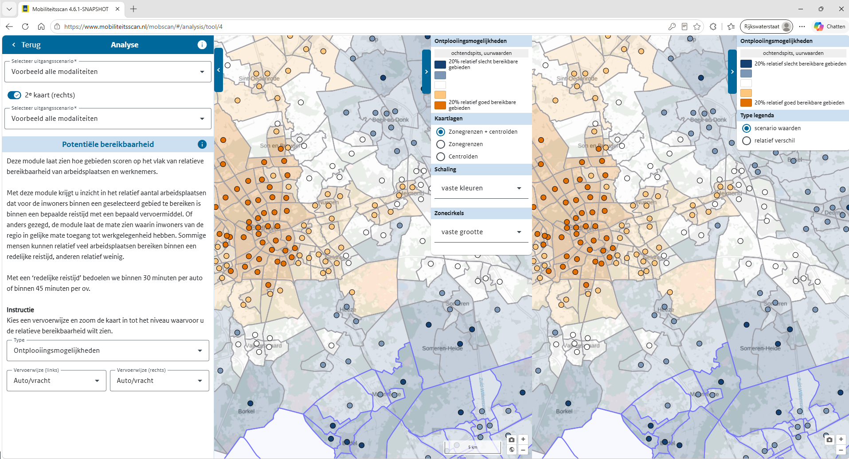Open the tab search dropdown
Screen dimensions: 849x459
9,9
